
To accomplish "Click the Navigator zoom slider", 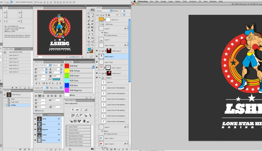I will [x=73, y=57].
